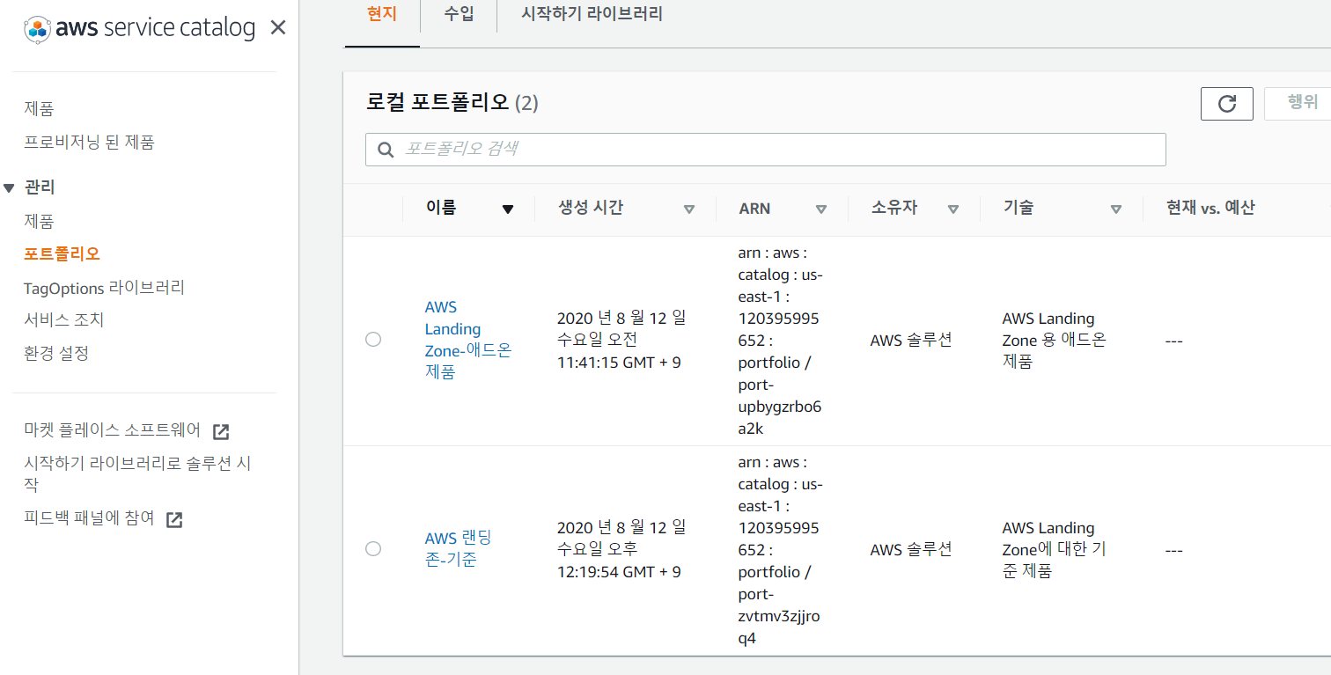Sort by 소유자 column arrow
This screenshot has height=675, width=1331.
[x=953, y=209]
